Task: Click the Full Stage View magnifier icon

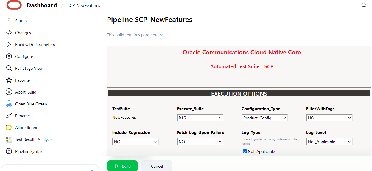Action: [x=9, y=68]
